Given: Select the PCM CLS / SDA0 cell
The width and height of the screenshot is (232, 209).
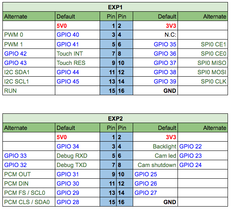Looking at the screenshot, I should pos(29,202).
